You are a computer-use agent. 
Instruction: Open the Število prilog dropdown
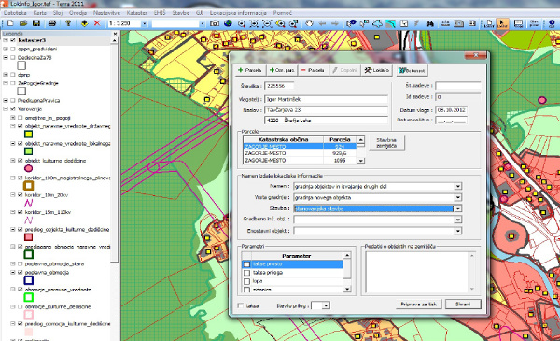[326, 305]
